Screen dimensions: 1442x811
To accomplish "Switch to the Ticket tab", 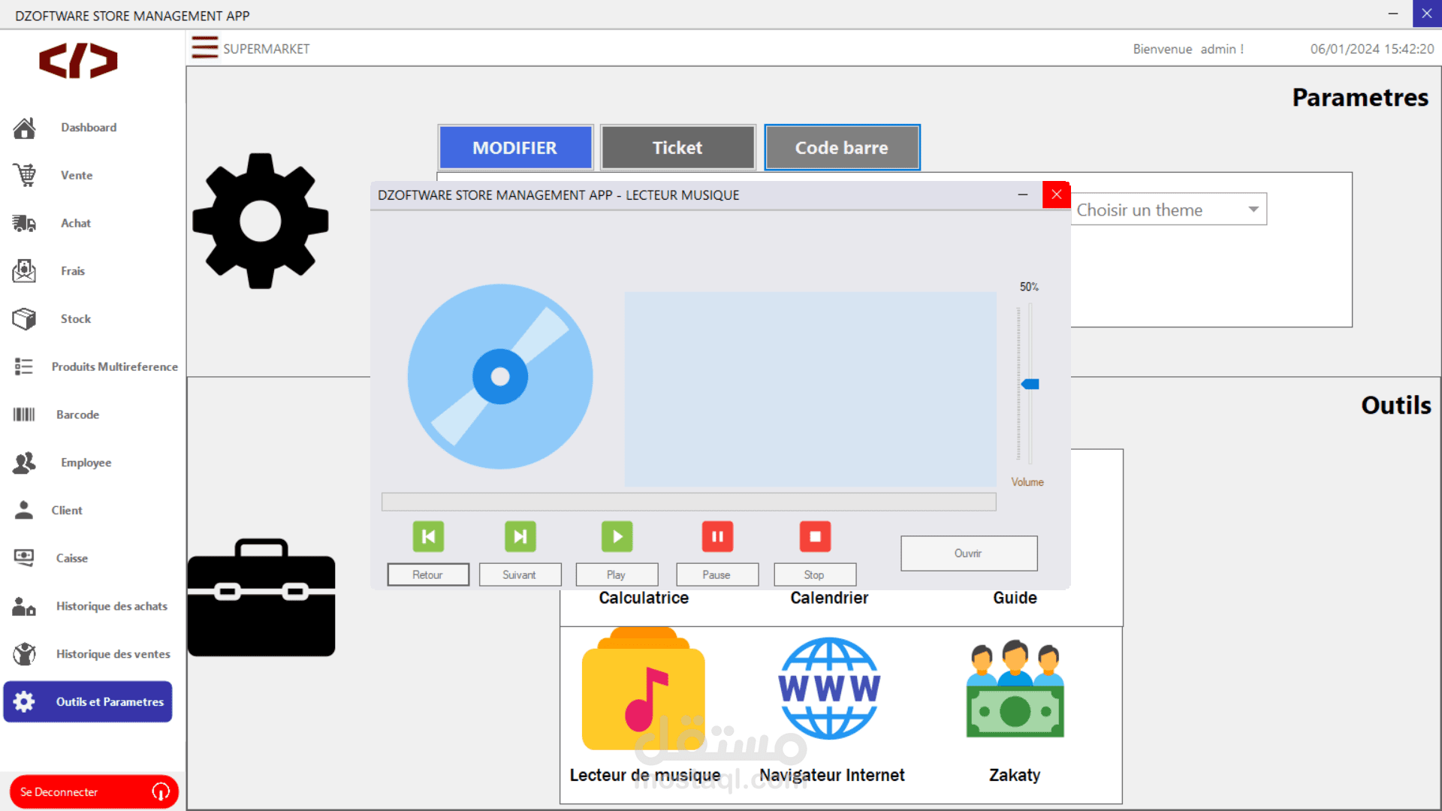I will coord(677,148).
